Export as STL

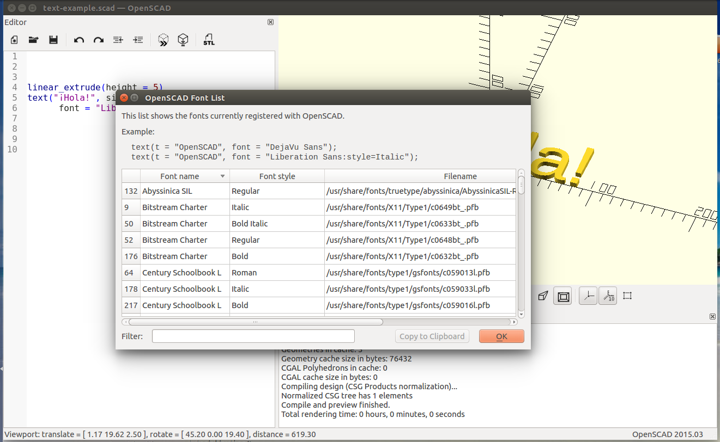tap(209, 40)
